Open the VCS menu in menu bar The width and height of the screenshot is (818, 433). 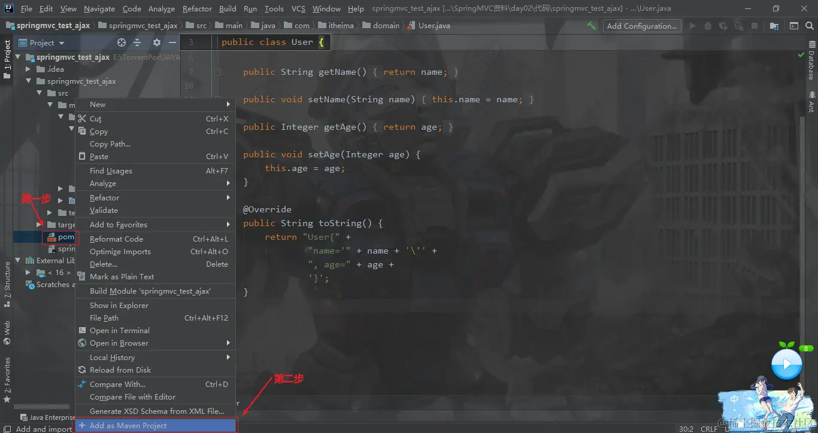coord(298,8)
